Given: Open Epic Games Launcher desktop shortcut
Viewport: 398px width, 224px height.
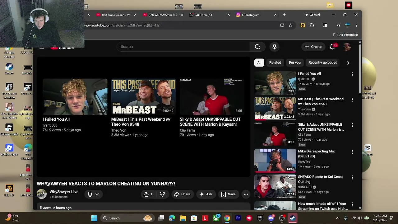Looking at the screenshot, I should (9, 91).
